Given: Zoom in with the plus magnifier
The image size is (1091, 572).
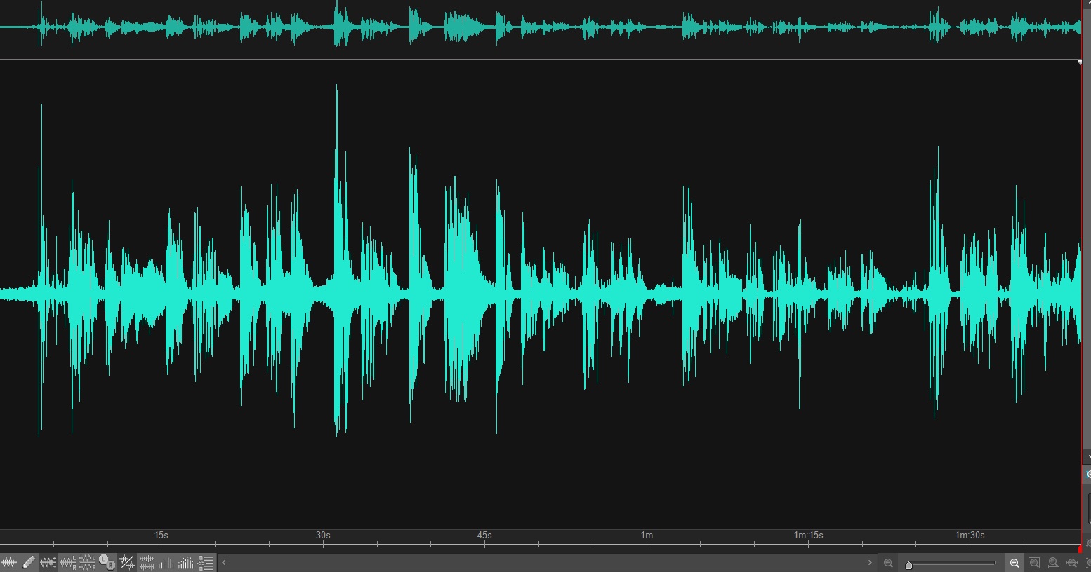Looking at the screenshot, I should click(1014, 563).
